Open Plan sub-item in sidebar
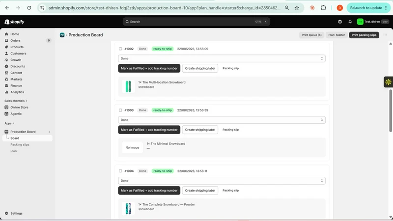Viewport: 393px width, 221px height. click(x=14, y=151)
